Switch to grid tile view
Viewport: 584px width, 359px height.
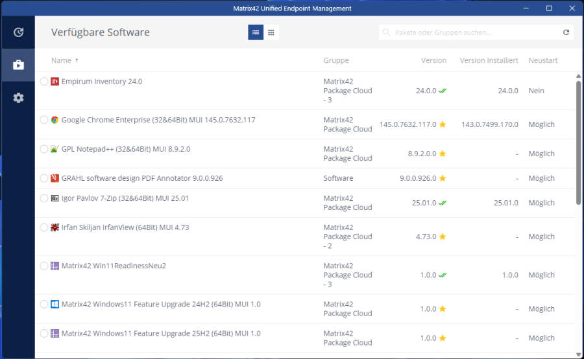coord(271,32)
